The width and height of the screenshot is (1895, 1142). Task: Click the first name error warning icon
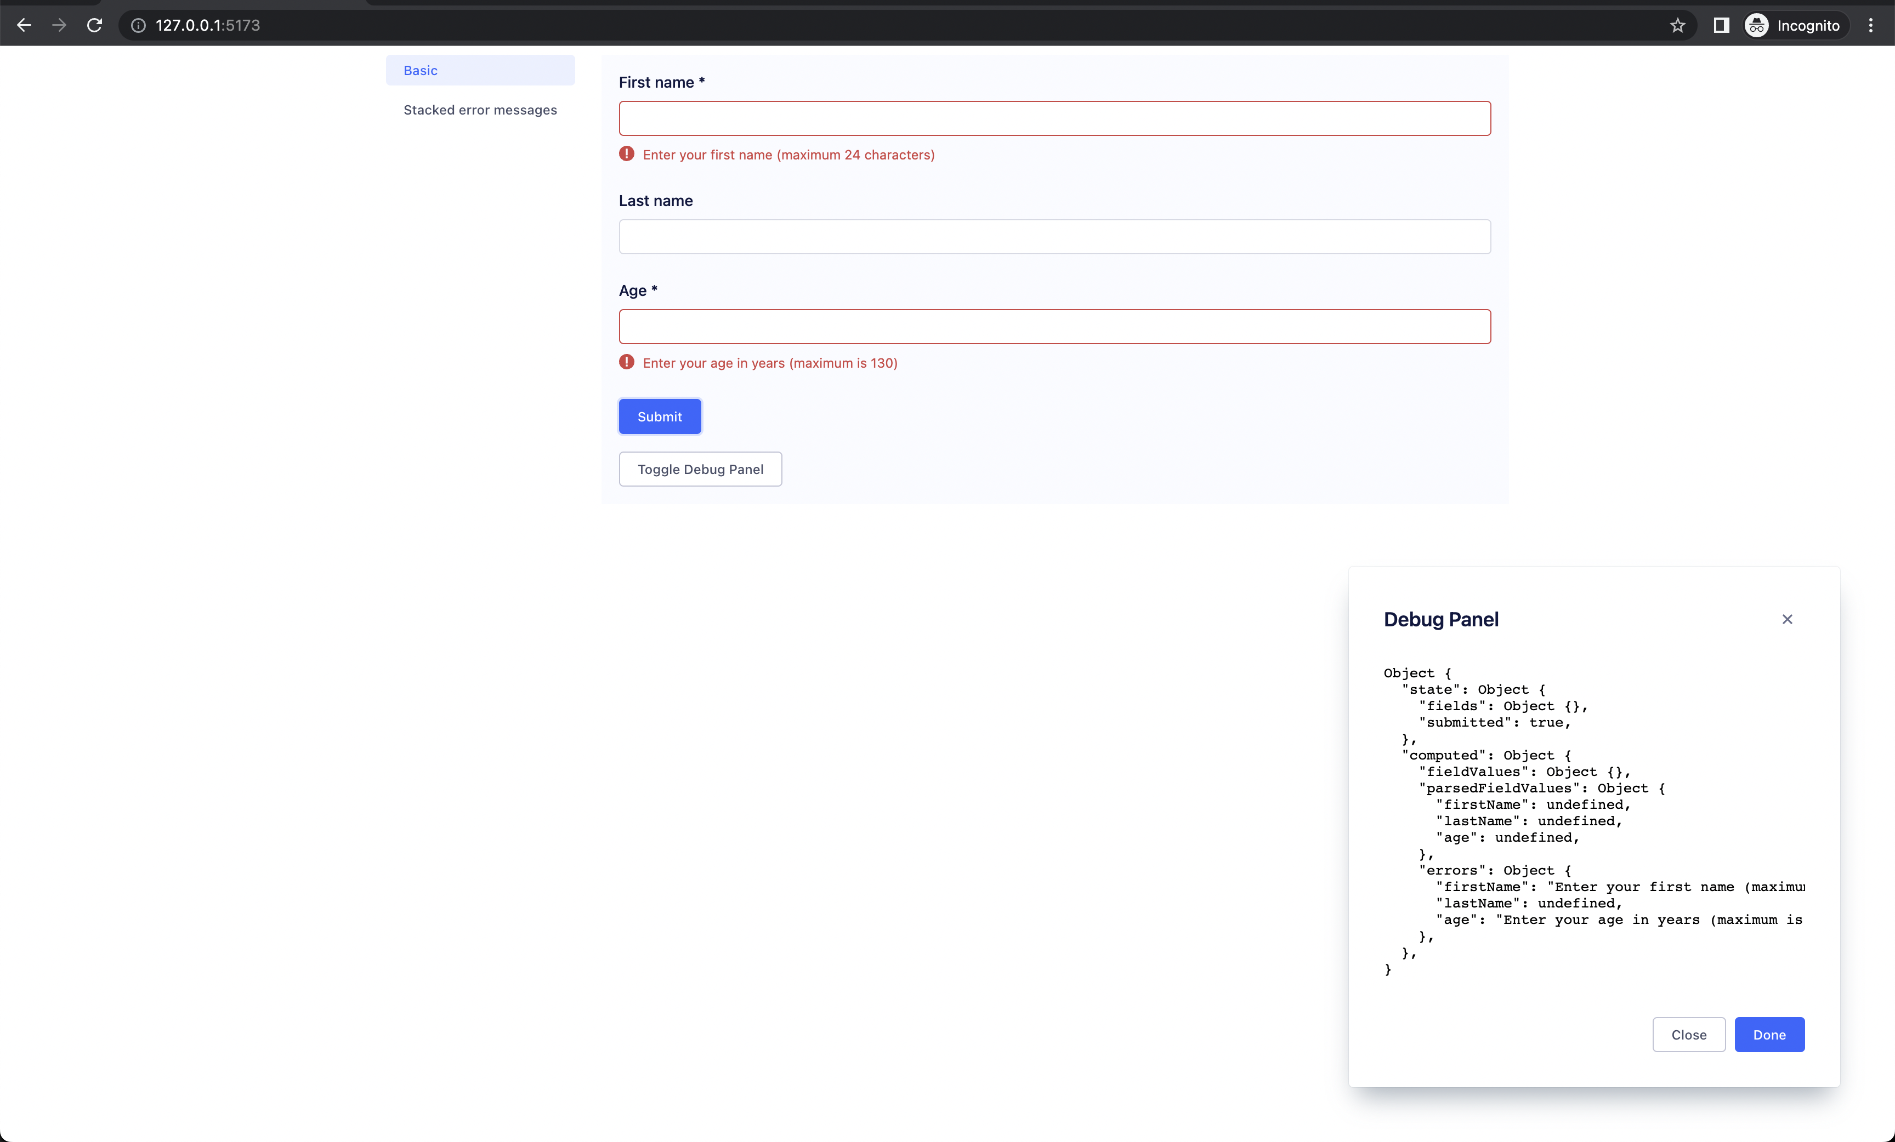[627, 153]
